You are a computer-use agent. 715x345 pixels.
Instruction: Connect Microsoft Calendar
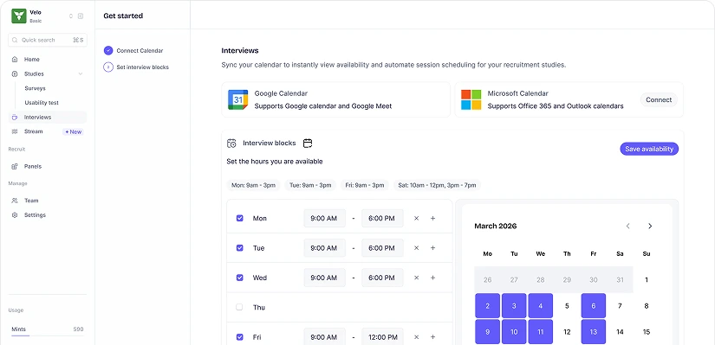[x=659, y=99]
